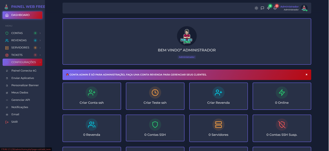Click the lifebuoy icon next to Tickets
The height and width of the screenshot is (151, 329).
point(7,55)
